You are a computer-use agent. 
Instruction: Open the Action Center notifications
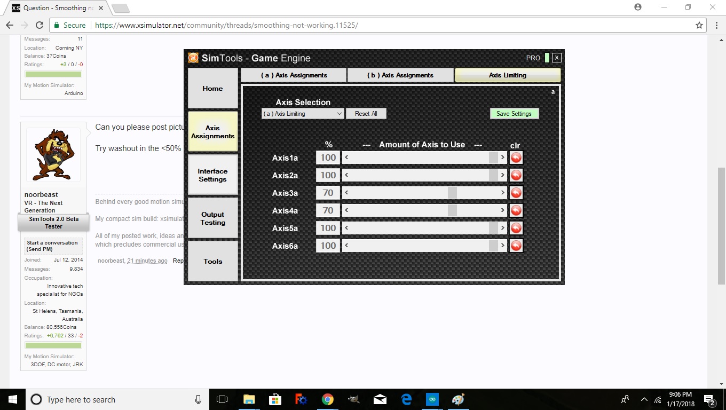pos(710,400)
